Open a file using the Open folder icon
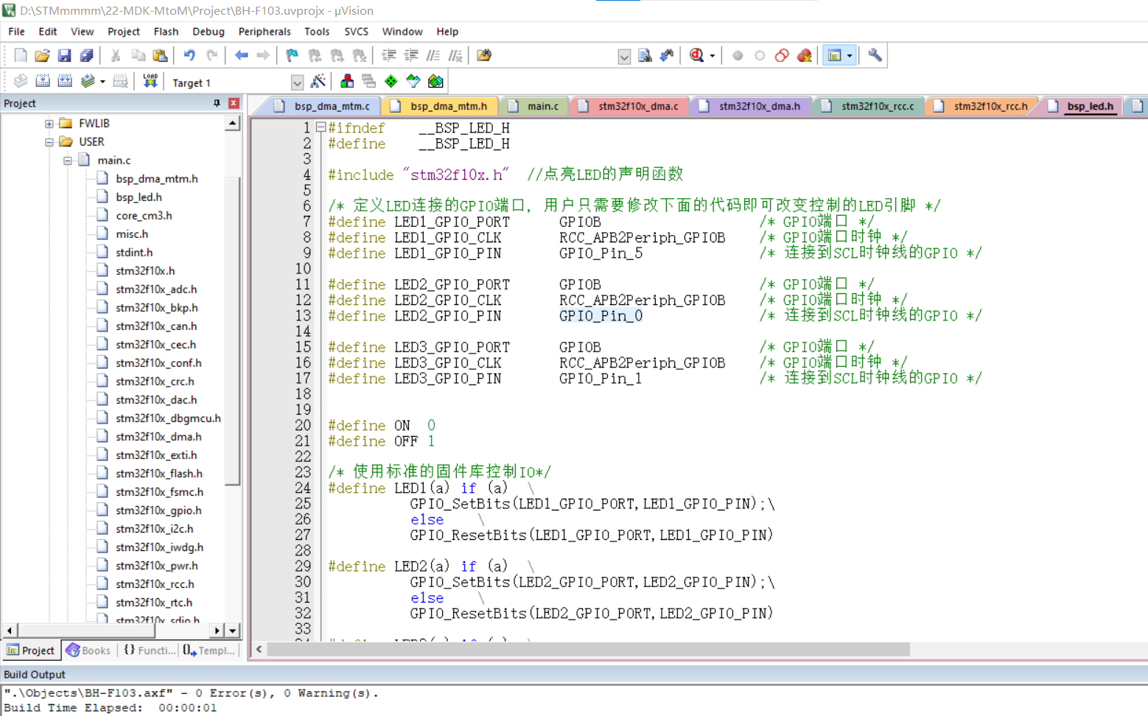The width and height of the screenshot is (1148, 716). (x=42, y=55)
